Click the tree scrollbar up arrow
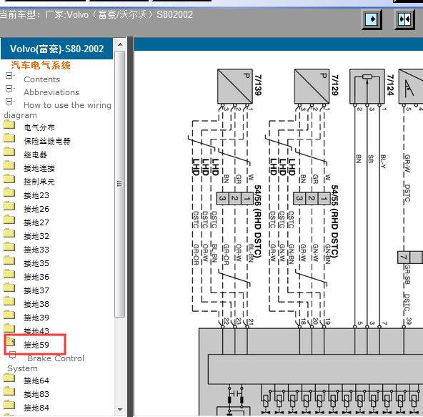 (x=120, y=44)
